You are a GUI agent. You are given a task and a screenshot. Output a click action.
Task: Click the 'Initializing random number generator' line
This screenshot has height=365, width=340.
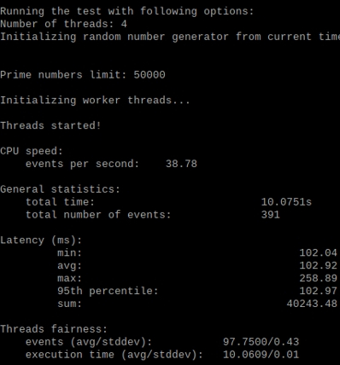tap(170, 37)
